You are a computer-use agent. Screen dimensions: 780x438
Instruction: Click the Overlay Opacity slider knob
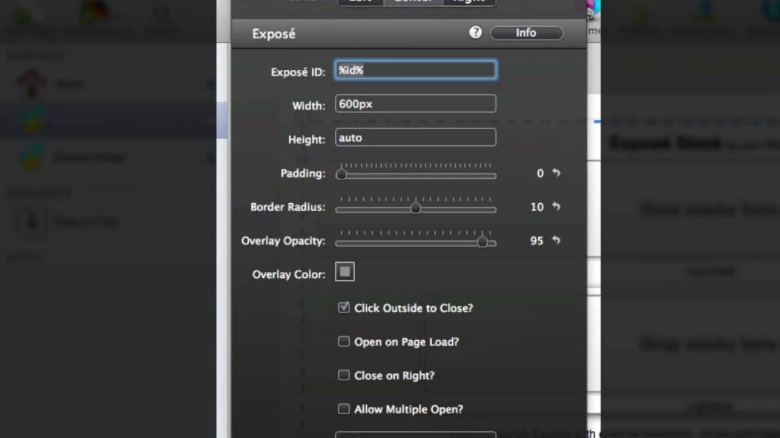coord(482,242)
